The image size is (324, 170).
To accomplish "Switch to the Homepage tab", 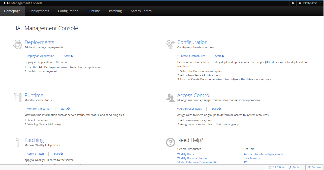I will [12, 11].
